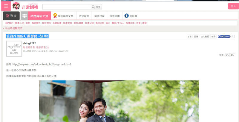Viewport: 239px width, 122px height.
Task: Decrease font size with 小- button
Action: (227, 55)
